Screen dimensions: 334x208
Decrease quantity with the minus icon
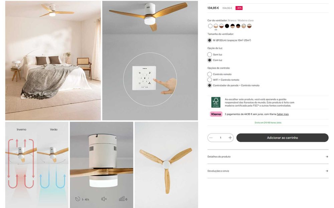(x=211, y=138)
